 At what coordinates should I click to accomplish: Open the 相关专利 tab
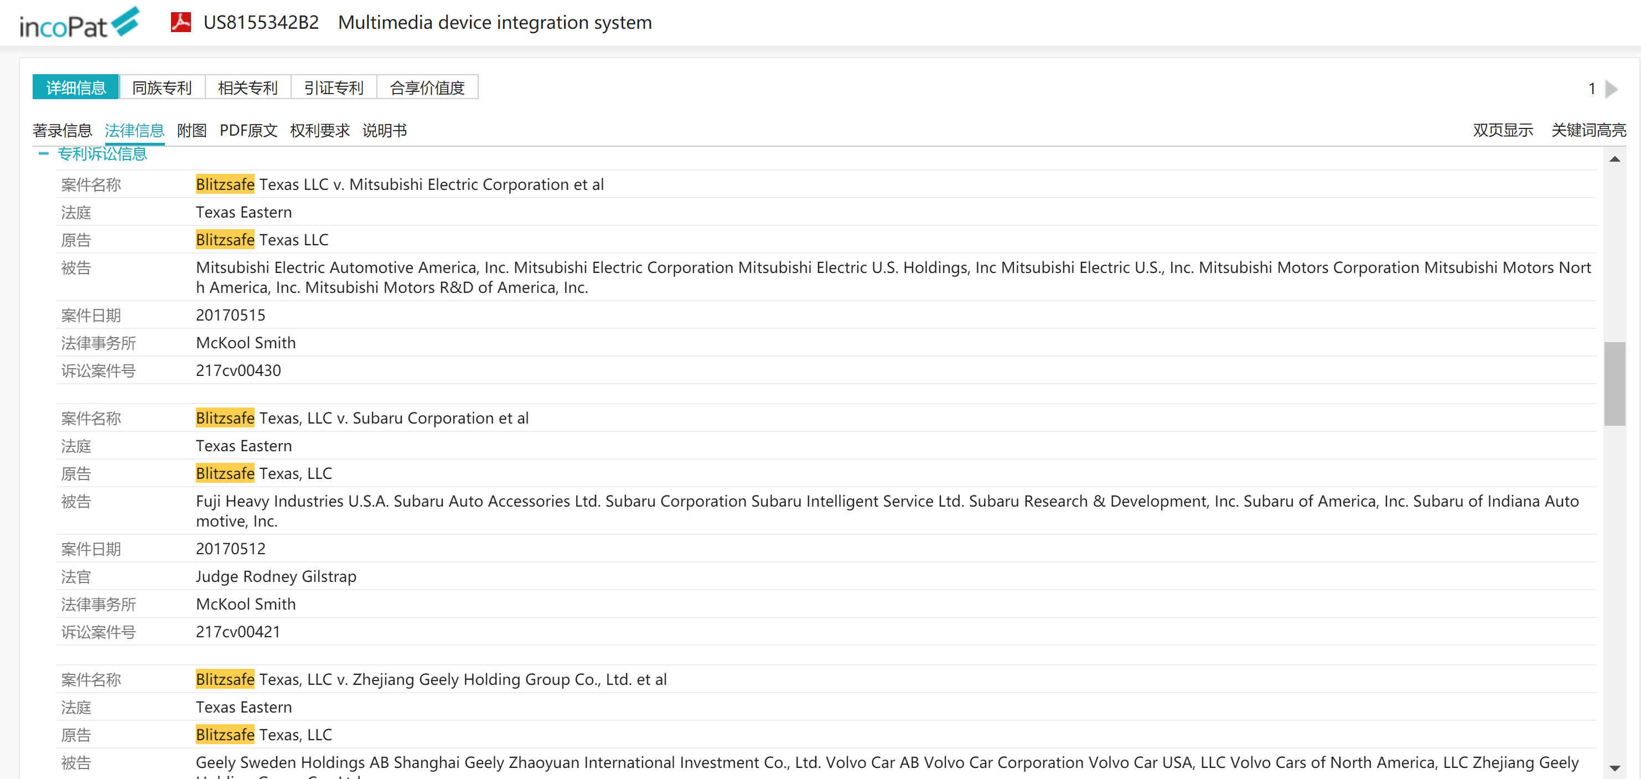coord(248,87)
